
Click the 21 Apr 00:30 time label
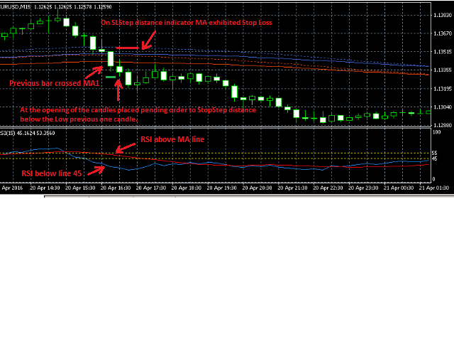(x=399, y=188)
